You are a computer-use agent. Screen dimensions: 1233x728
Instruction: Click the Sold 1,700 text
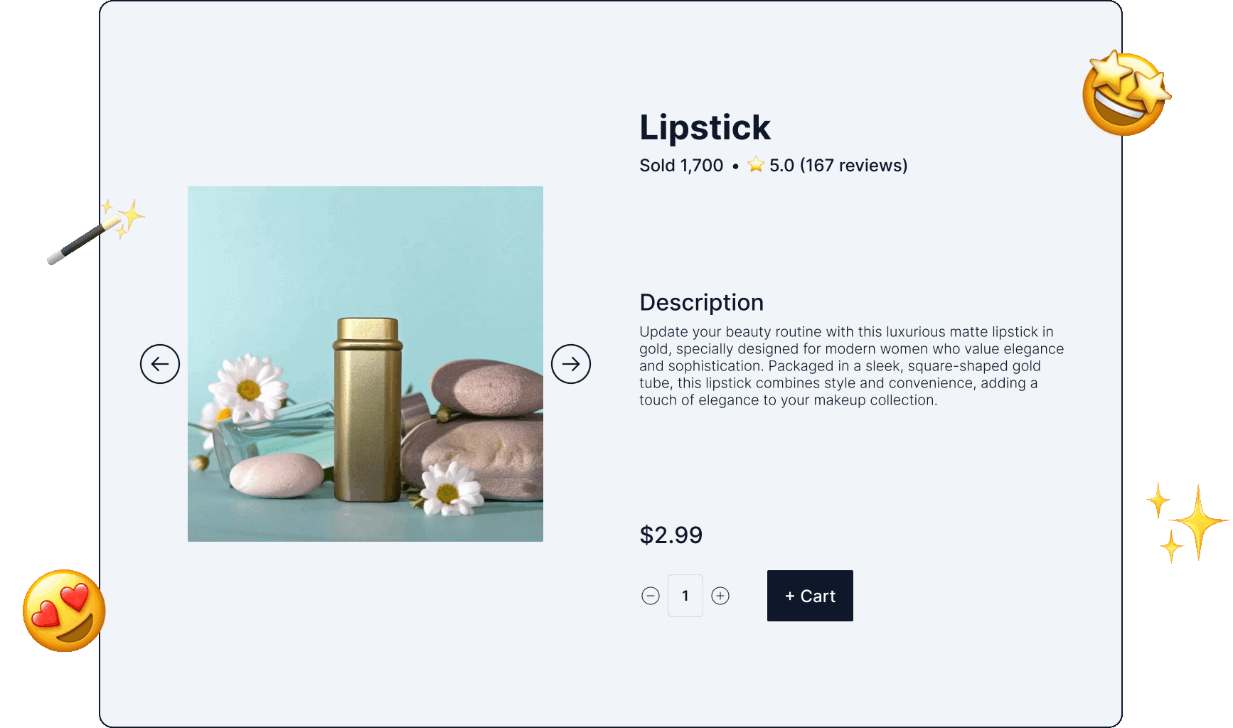(x=681, y=166)
